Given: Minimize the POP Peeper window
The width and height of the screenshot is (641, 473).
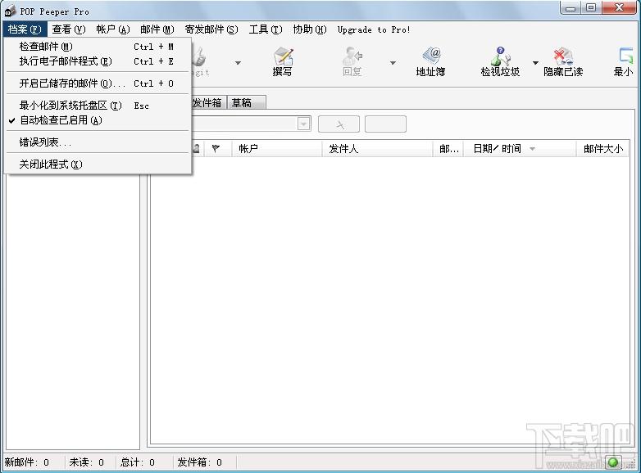Looking at the screenshot, I should [571, 7].
